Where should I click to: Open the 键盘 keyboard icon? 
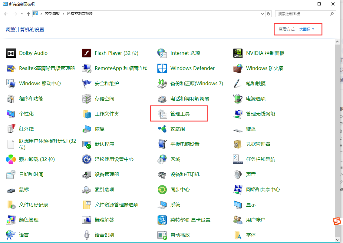click(x=238, y=130)
